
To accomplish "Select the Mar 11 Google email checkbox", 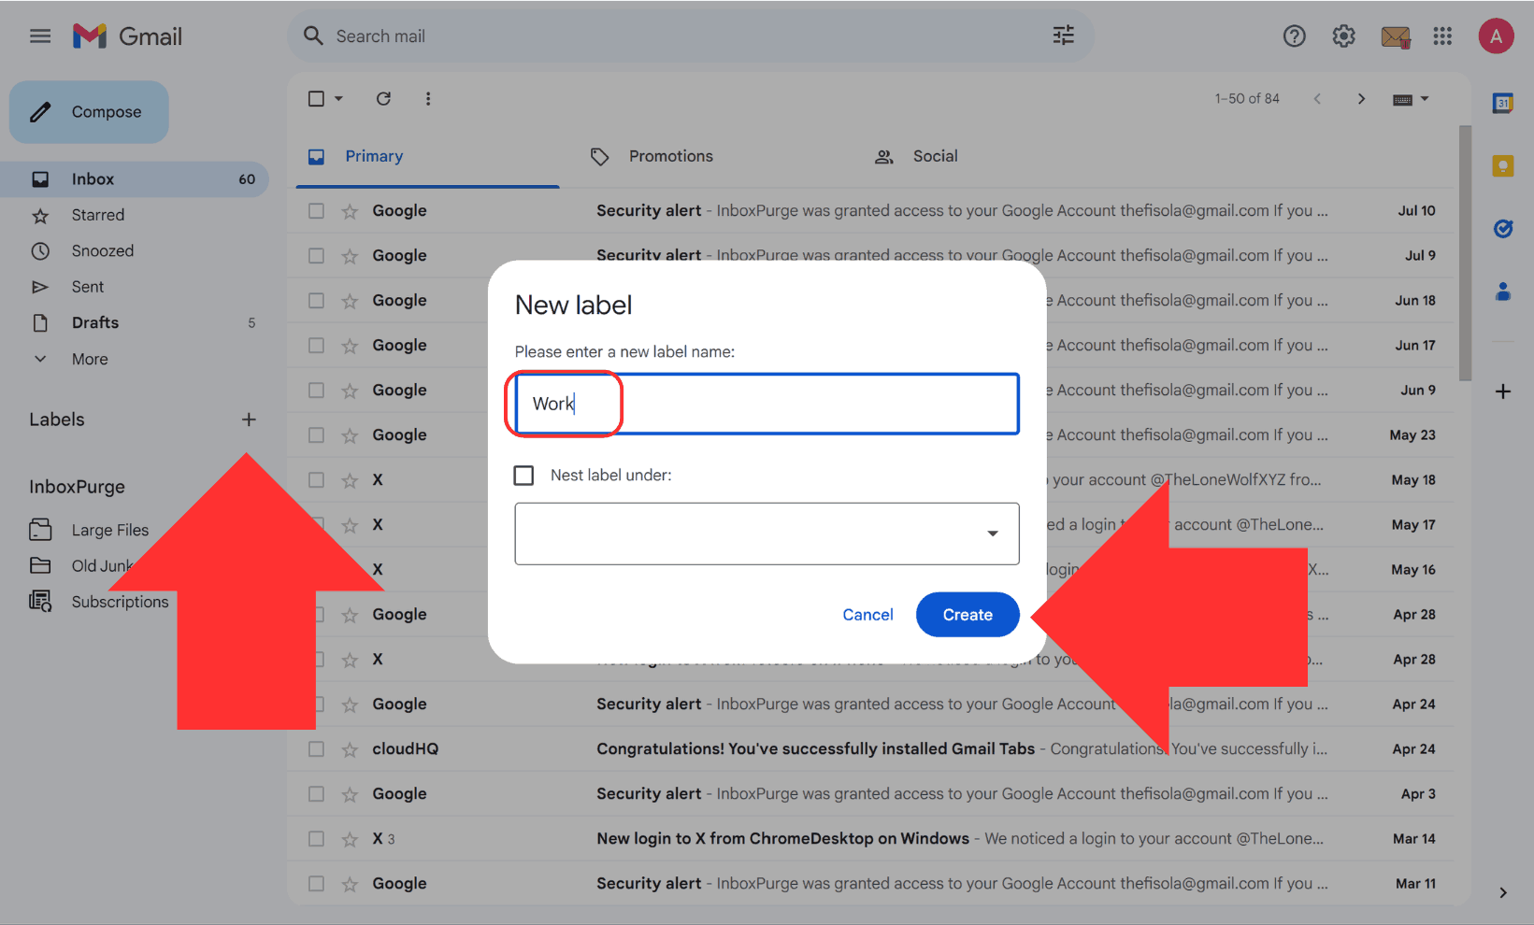I will 316,884.
